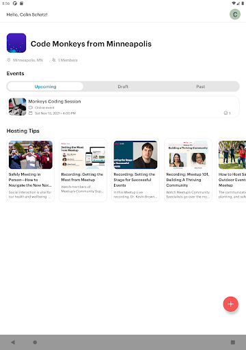The height and width of the screenshot is (350, 246).
Task: Tap the red plus floating action button
Action: click(230, 304)
